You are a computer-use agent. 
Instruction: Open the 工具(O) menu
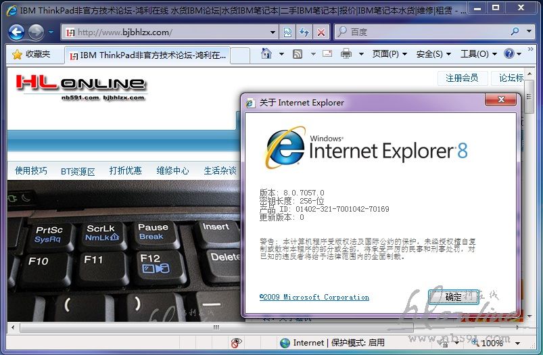coord(478,54)
